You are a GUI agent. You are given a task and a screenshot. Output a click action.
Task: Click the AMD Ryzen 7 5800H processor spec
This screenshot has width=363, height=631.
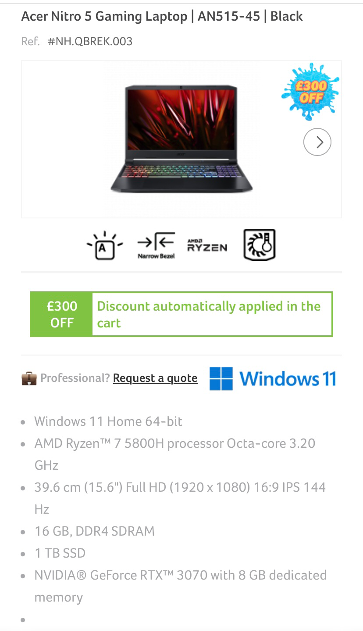pos(175,454)
